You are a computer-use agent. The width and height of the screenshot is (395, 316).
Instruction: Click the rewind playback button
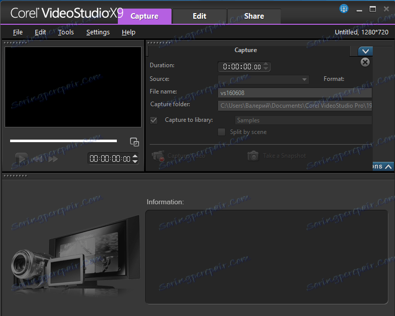[38, 159]
